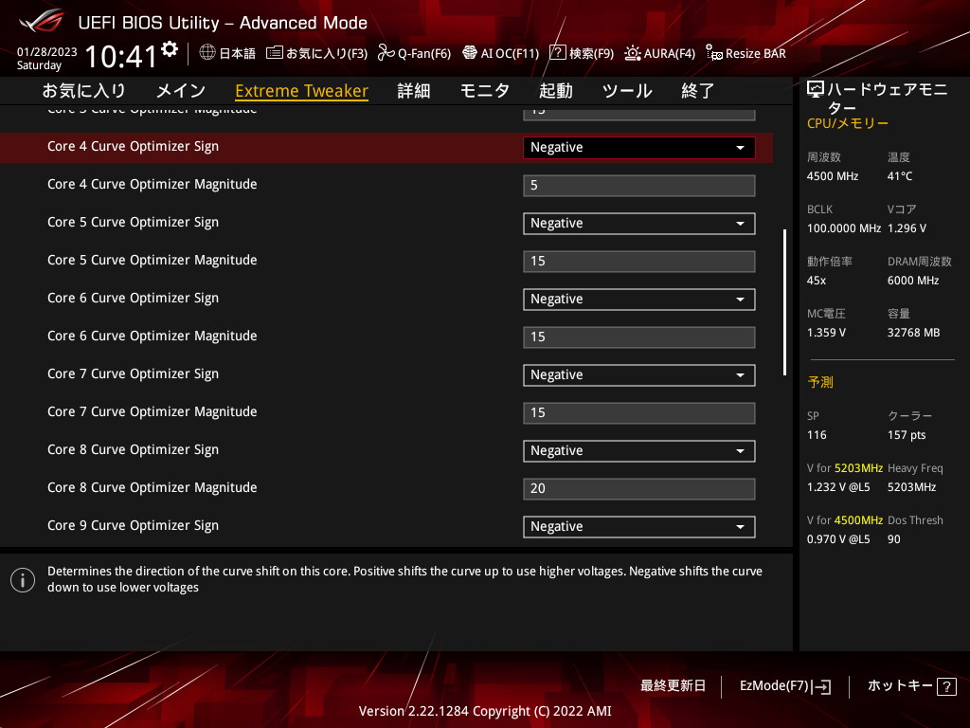Screen dimensions: 970x728
Task: Click Core 7 Curve Optimizer Magnitude field
Action: (639, 413)
